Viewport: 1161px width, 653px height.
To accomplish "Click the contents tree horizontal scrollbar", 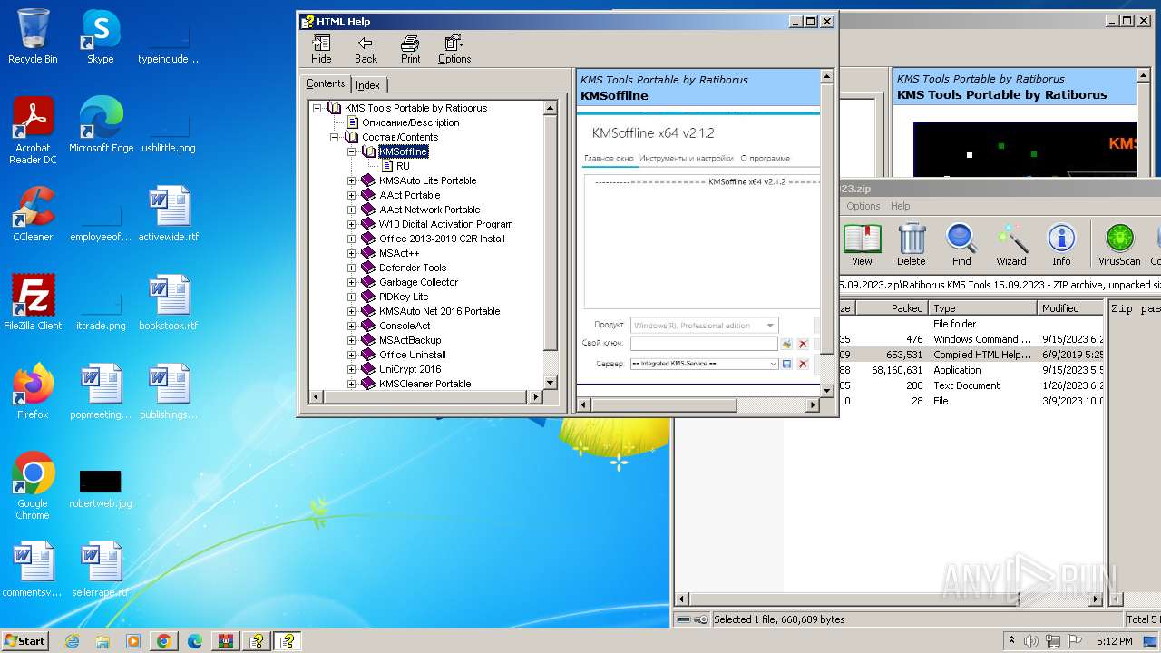I will point(425,396).
